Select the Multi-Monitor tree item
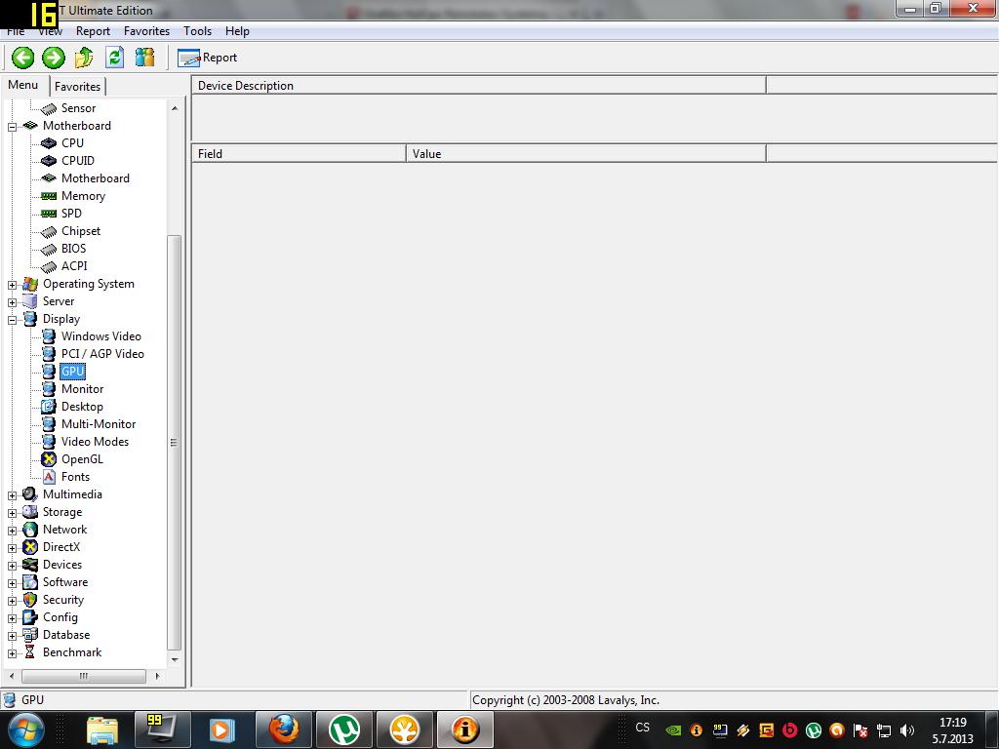 tap(99, 424)
